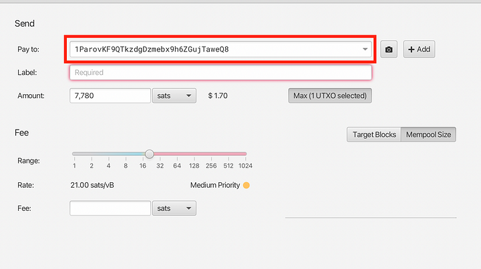Image resolution: width=481 pixels, height=269 pixels.
Task: Select the Mempool Size view
Action: 428,135
